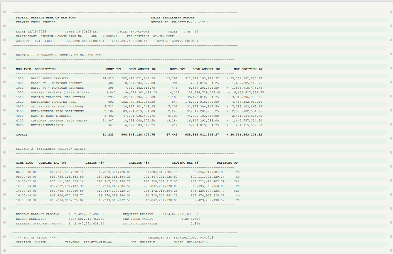This screenshot has width=393, height=254.
Task: Click the ABA number 021000021
Action: point(109,36)
